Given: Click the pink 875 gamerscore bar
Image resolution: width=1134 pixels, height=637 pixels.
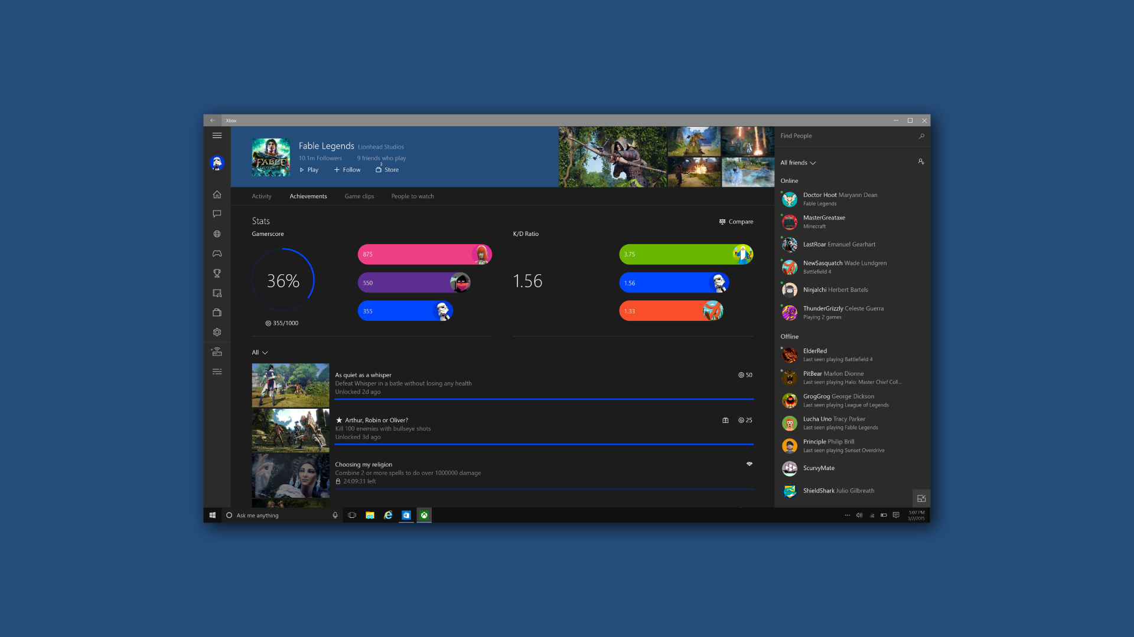Looking at the screenshot, I should coord(425,254).
